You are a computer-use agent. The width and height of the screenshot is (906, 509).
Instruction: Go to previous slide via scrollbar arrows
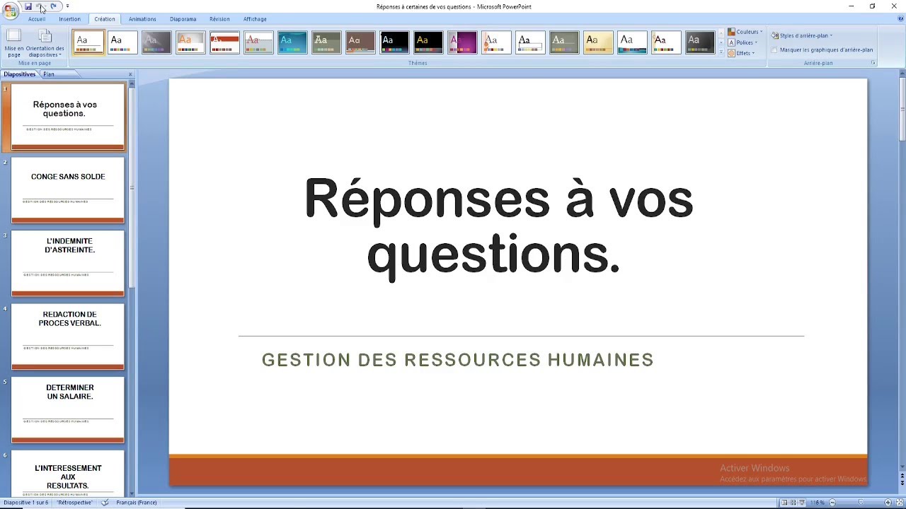click(x=902, y=475)
